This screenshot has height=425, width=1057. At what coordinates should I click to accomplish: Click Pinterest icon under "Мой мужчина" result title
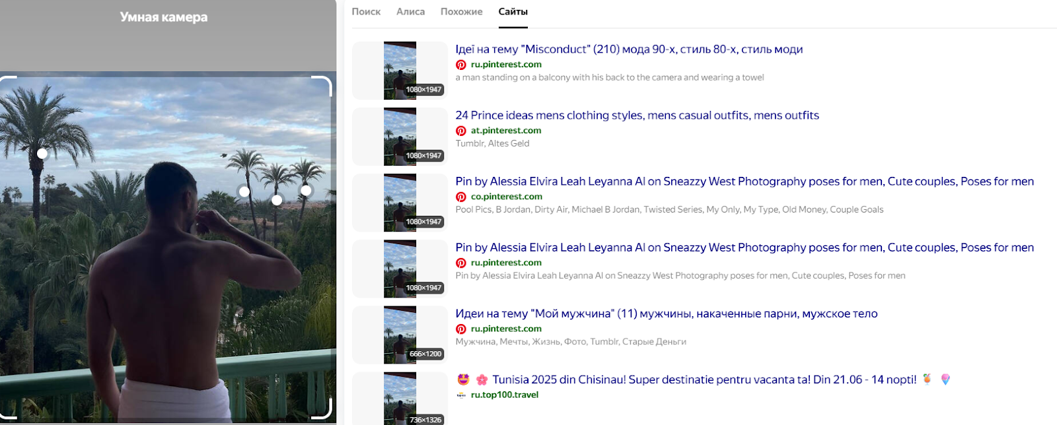[x=461, y=329]
